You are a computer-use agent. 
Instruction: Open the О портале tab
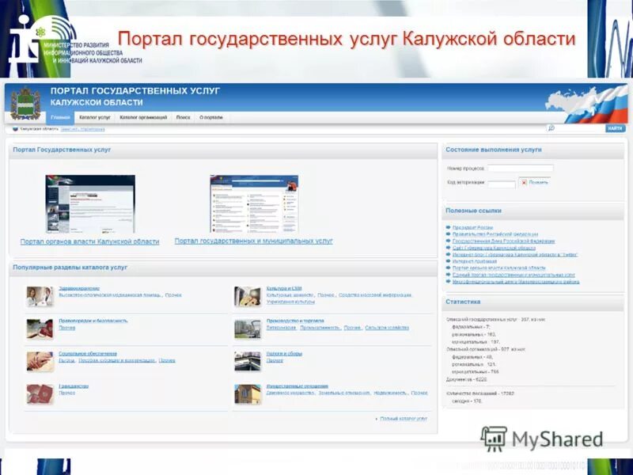point(210,117)
